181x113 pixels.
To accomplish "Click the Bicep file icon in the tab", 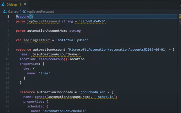I will [3, 5].
